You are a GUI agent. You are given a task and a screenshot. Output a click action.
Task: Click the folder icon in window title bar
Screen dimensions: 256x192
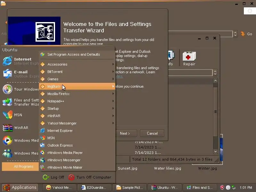pyautogui.click(x=3, y=3)
